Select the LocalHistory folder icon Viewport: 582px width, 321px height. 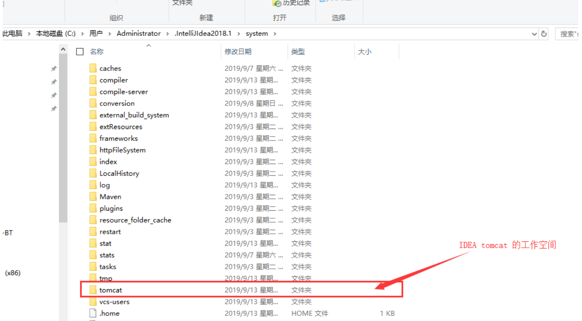(x=93, y=174)
